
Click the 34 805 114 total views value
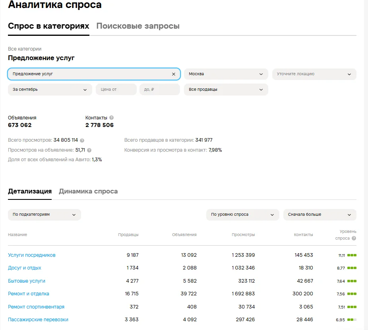click(x=66, y=140)
